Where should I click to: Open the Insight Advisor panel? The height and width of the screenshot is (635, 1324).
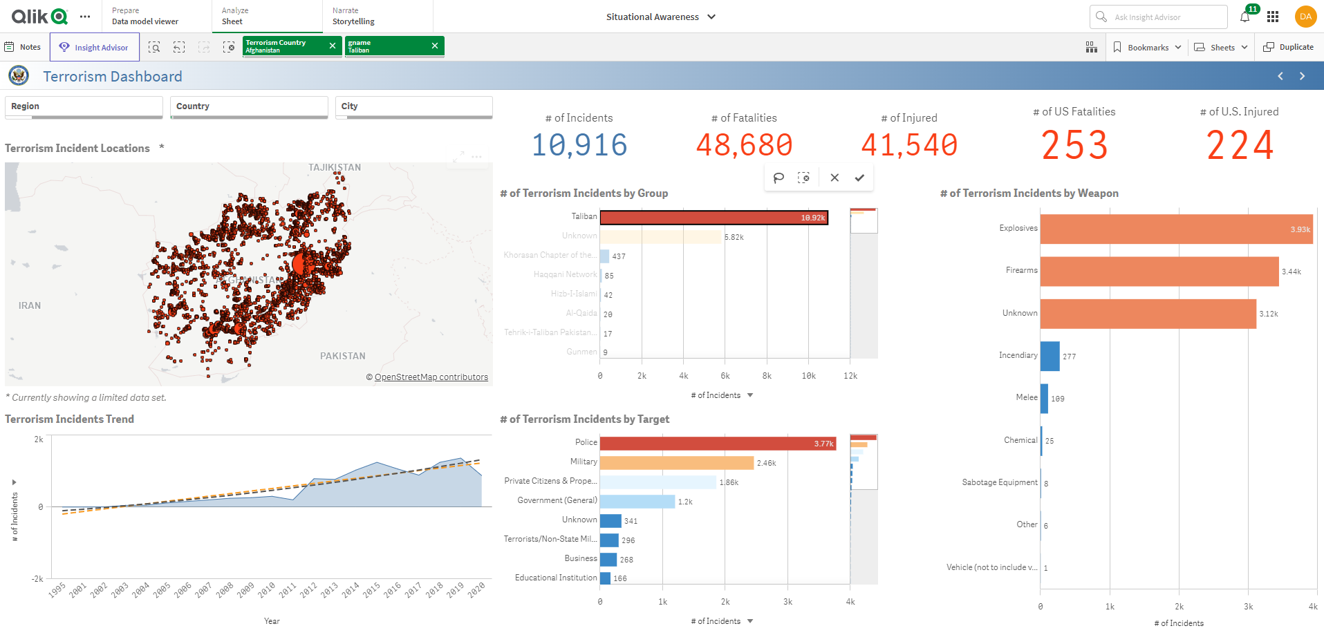coord(94,46)
